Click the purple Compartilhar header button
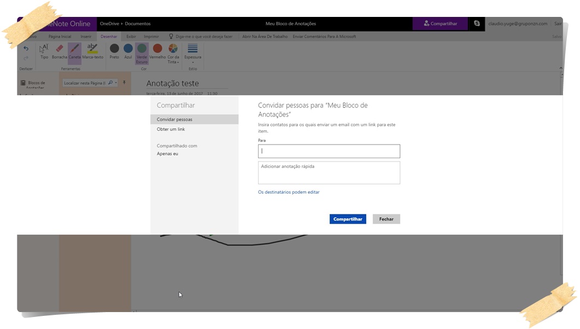This screenshot has height=329, width=580. [440, 23]
